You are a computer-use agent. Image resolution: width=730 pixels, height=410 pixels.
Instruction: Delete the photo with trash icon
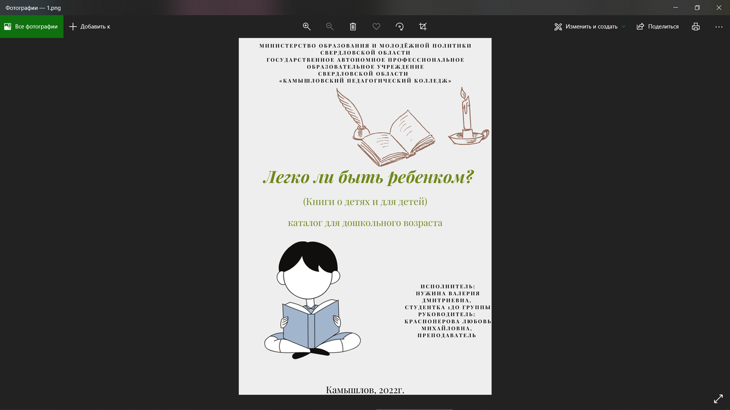point(353,27)
